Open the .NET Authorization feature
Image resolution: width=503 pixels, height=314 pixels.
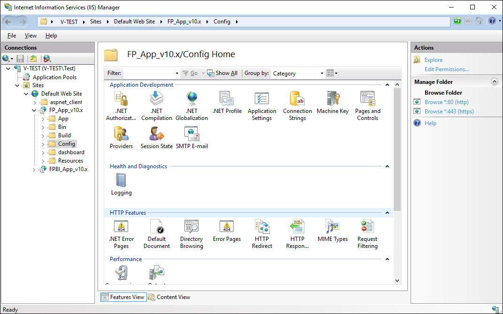(121, 106)
